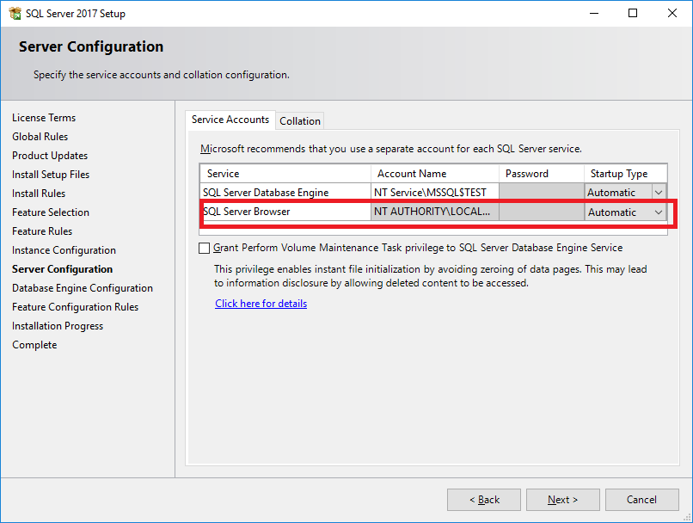Click the Account Name column header
The width and height of the screenshot is (693, 523).
click(x=435, y=174)
